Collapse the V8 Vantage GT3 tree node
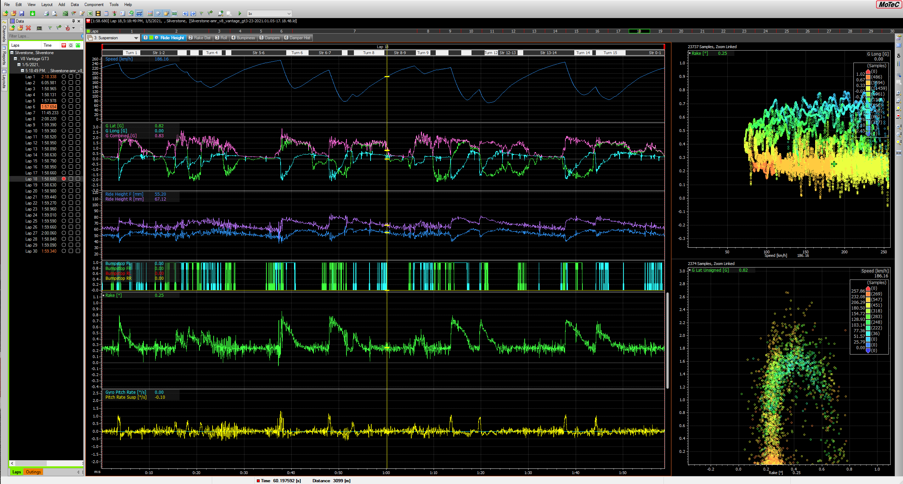Image resolution: width=903 pixels, height=484 pixels. pyautogui.click(x=16, y=59)
